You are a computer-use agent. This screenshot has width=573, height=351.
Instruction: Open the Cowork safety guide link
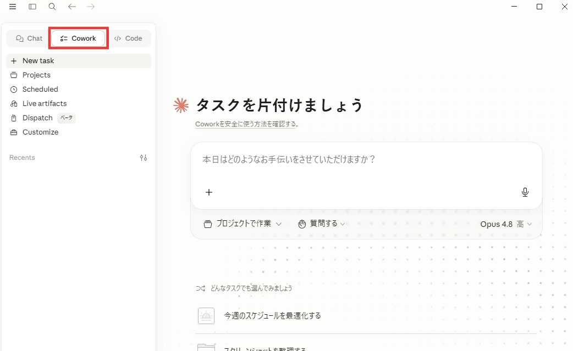[247, 124]
